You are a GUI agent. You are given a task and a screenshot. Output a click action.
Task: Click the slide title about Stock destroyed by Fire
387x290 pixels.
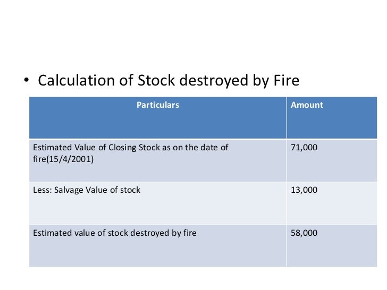click(x=169, y=81)
